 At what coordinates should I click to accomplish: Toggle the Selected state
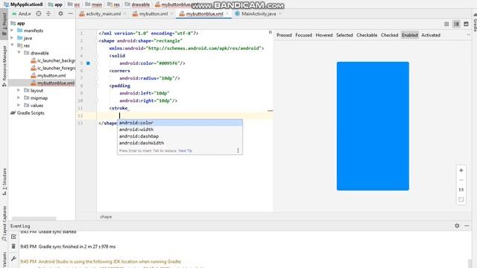coord(344,35)
